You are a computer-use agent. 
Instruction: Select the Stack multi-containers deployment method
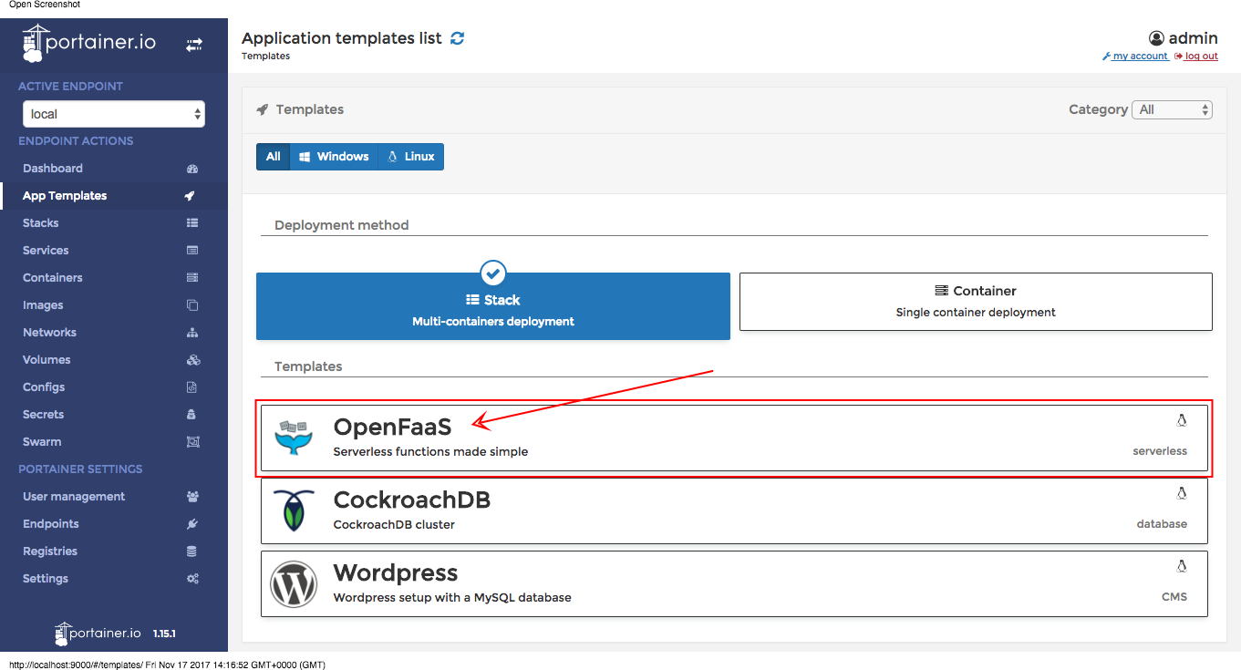(492, 305)
